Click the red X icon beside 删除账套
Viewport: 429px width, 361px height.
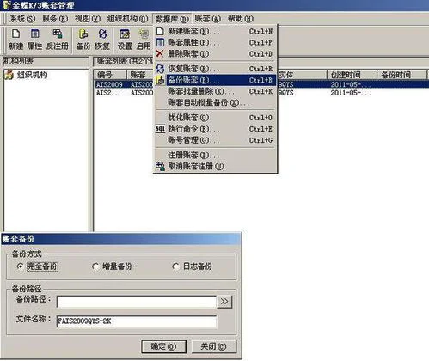click(160, 53)
